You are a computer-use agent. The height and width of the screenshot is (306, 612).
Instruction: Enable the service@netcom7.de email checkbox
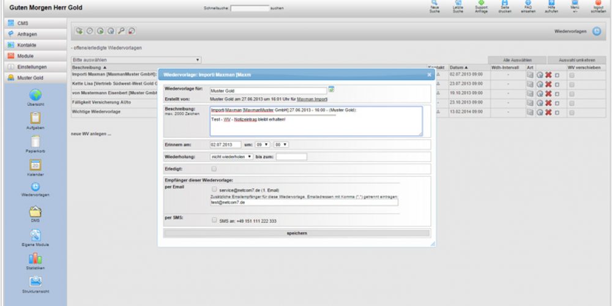(214, 190)
